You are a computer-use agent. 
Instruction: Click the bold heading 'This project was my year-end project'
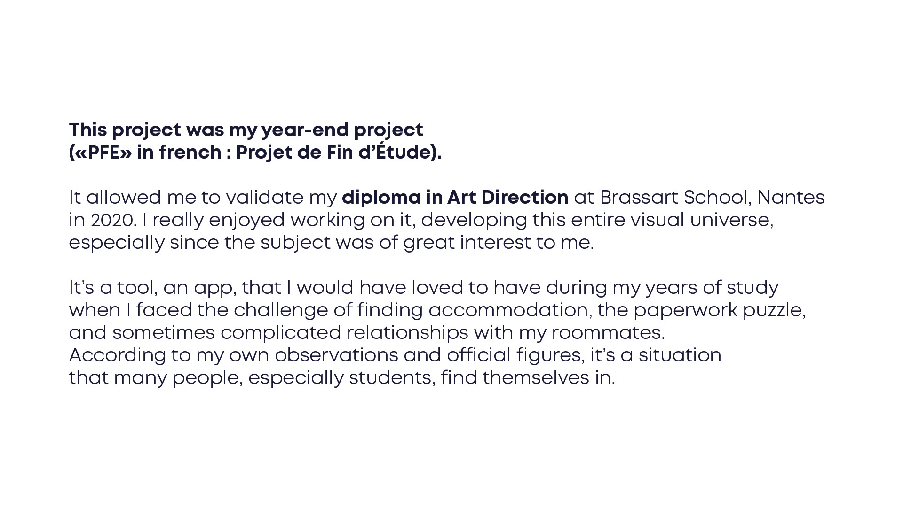(x=246, y=130)
